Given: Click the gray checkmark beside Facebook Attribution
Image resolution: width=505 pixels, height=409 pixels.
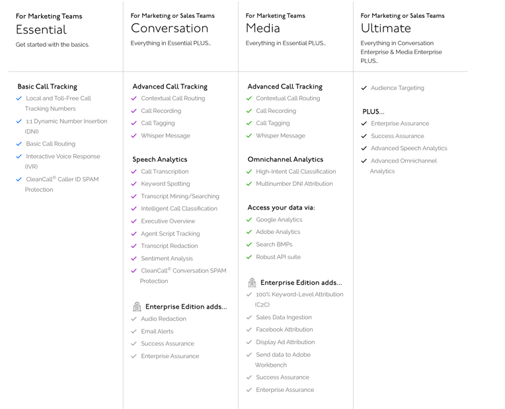Looking at the screenshot, I should [x=249, y=330].
